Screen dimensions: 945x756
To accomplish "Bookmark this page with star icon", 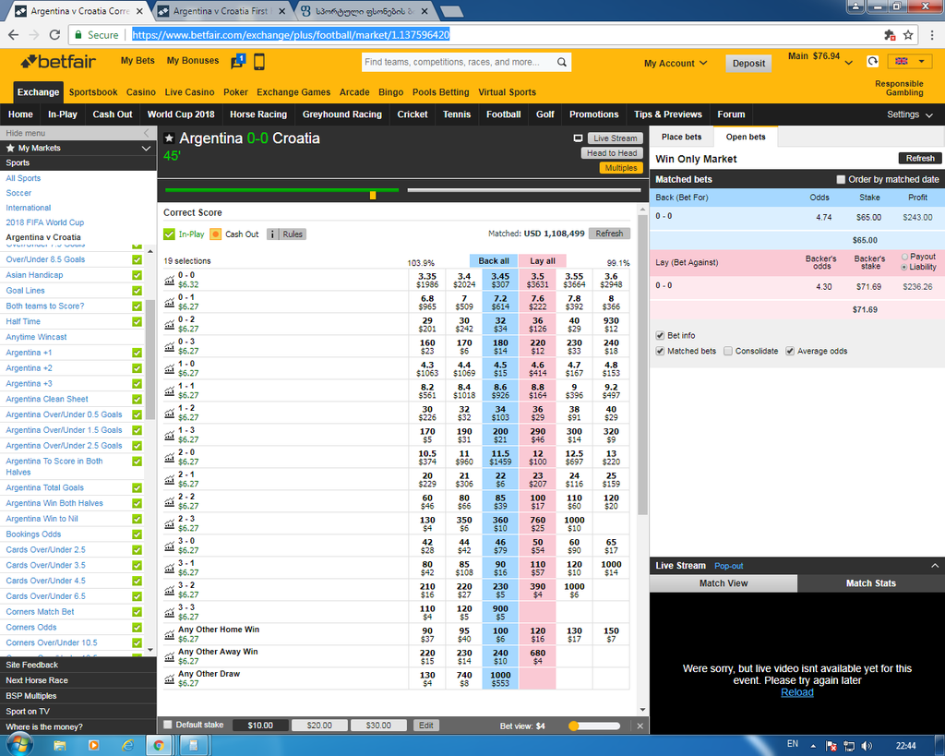I will click(x=908, y=35).
